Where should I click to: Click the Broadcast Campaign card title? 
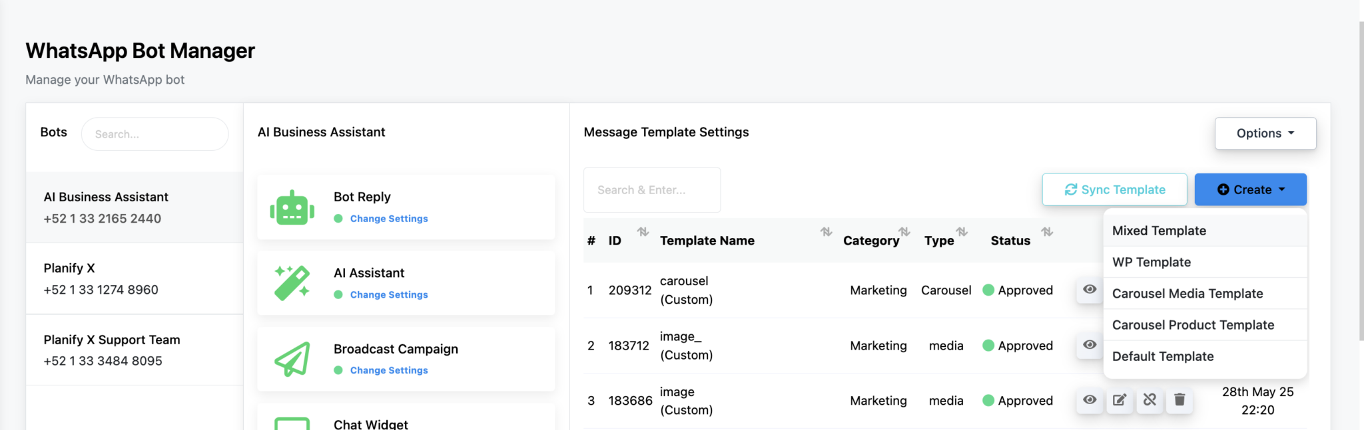396,349
